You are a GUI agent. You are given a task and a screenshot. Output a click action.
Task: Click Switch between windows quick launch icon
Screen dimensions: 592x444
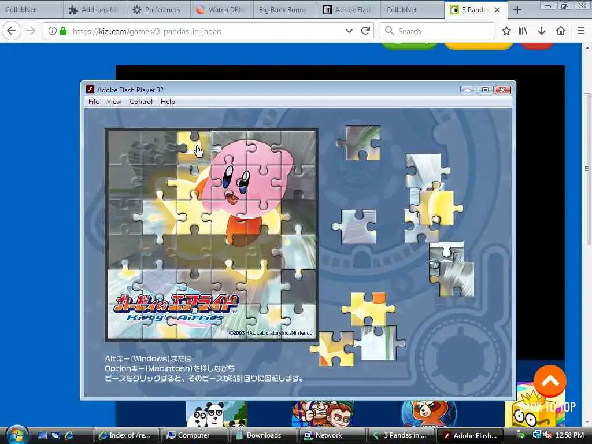[x=55, y=435]
